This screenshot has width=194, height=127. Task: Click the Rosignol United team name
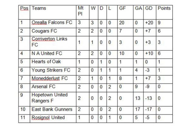tap(48, 118)
